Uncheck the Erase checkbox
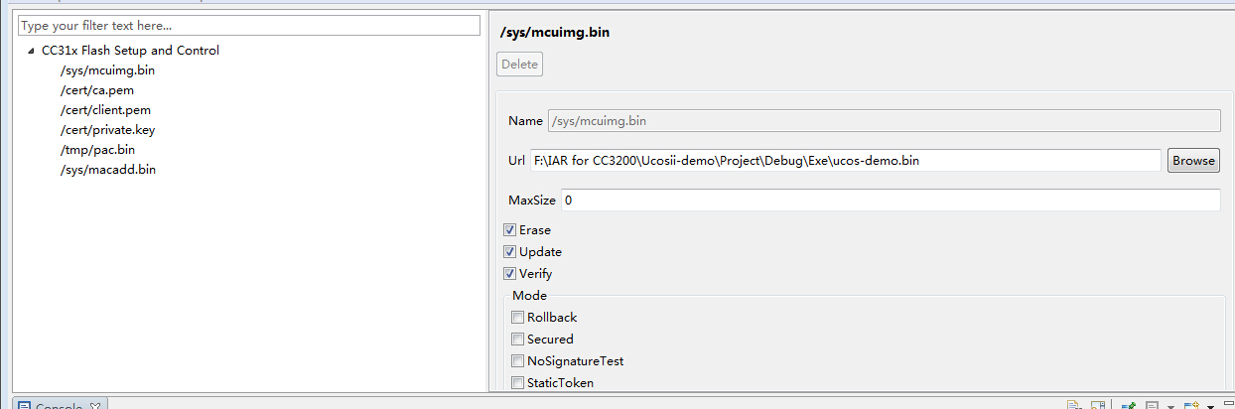 [510, 230]
